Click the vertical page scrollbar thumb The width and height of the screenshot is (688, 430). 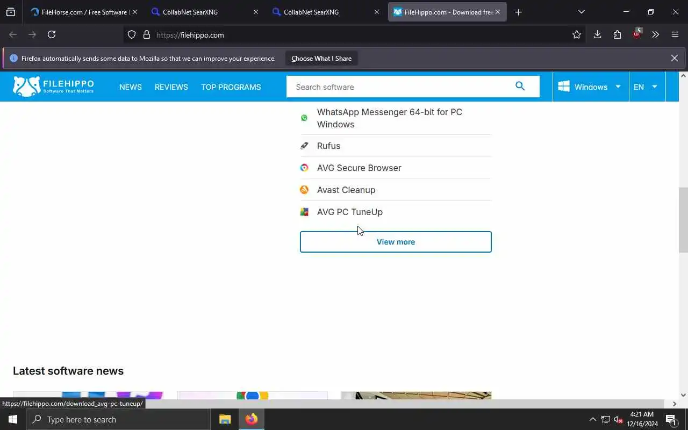coord(683,220)
